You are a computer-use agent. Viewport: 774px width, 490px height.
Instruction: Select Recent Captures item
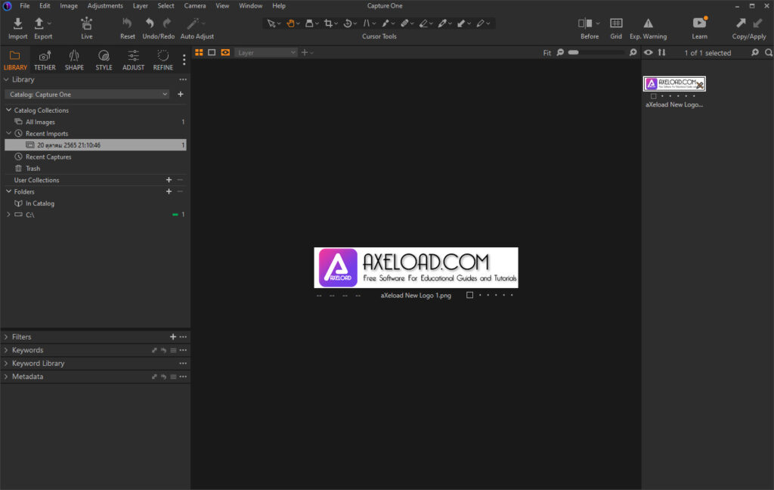48,157
